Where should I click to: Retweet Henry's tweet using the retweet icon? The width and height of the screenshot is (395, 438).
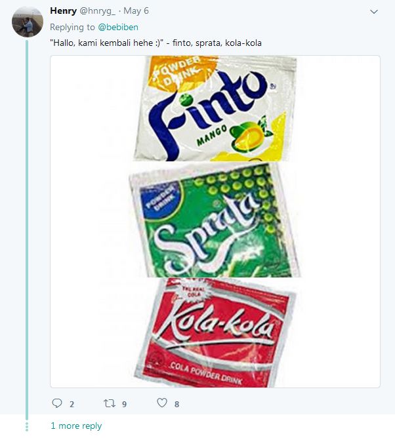[110, 404]
